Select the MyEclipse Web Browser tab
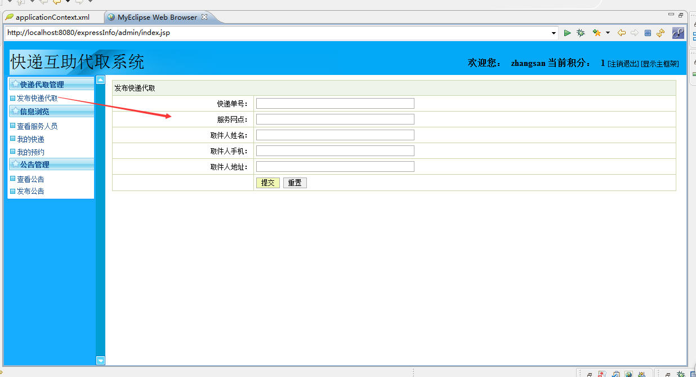Viewport: 696px width, 377px height. tap(158, 17)
